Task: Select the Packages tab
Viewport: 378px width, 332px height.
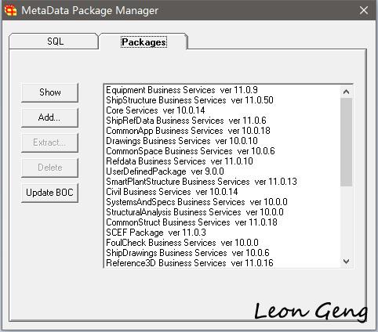Action: pos(144,41)
